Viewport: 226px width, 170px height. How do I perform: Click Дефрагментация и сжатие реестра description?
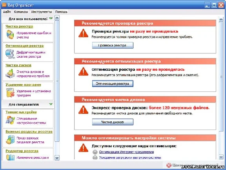31,54
